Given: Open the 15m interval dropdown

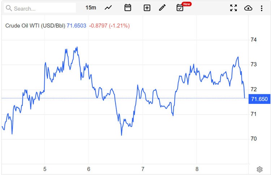Looking at the screenshot, I should [91, 8].
